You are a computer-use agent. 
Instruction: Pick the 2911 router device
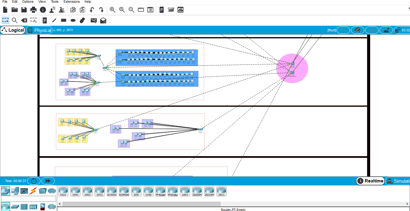pyautogui.click(x=100, y=191)
